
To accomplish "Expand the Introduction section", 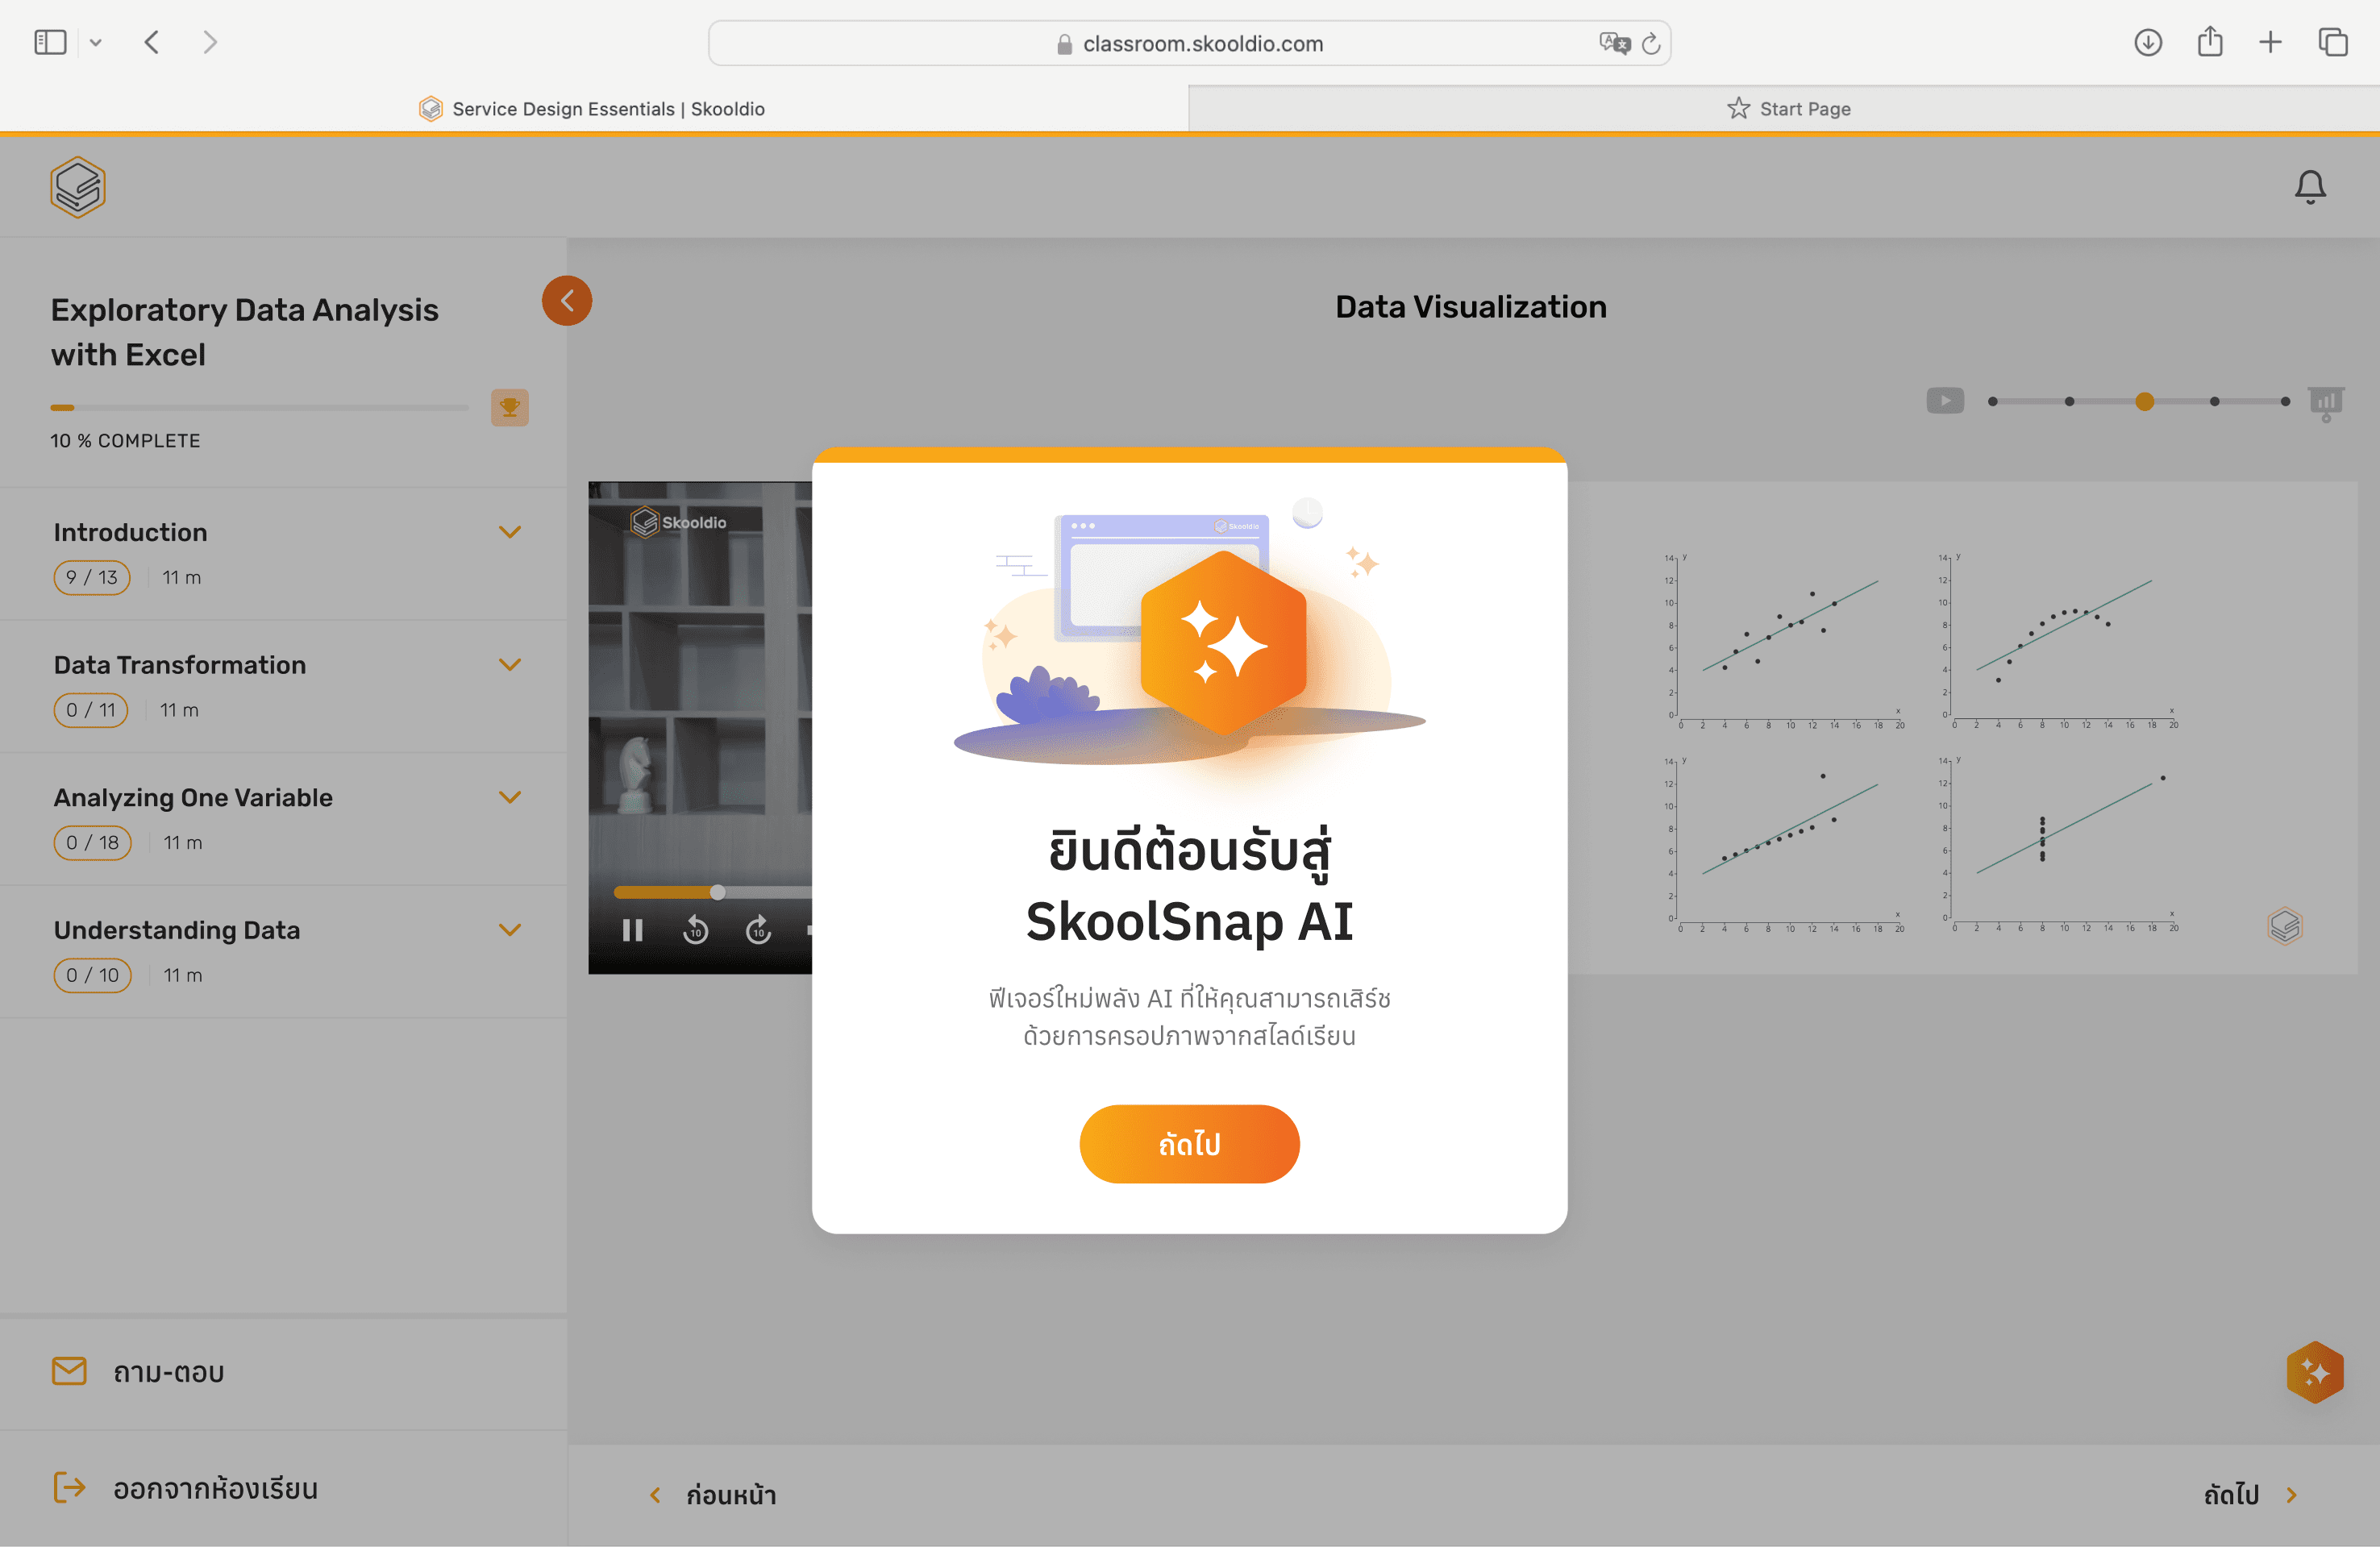I will click(x=510, y=532).
